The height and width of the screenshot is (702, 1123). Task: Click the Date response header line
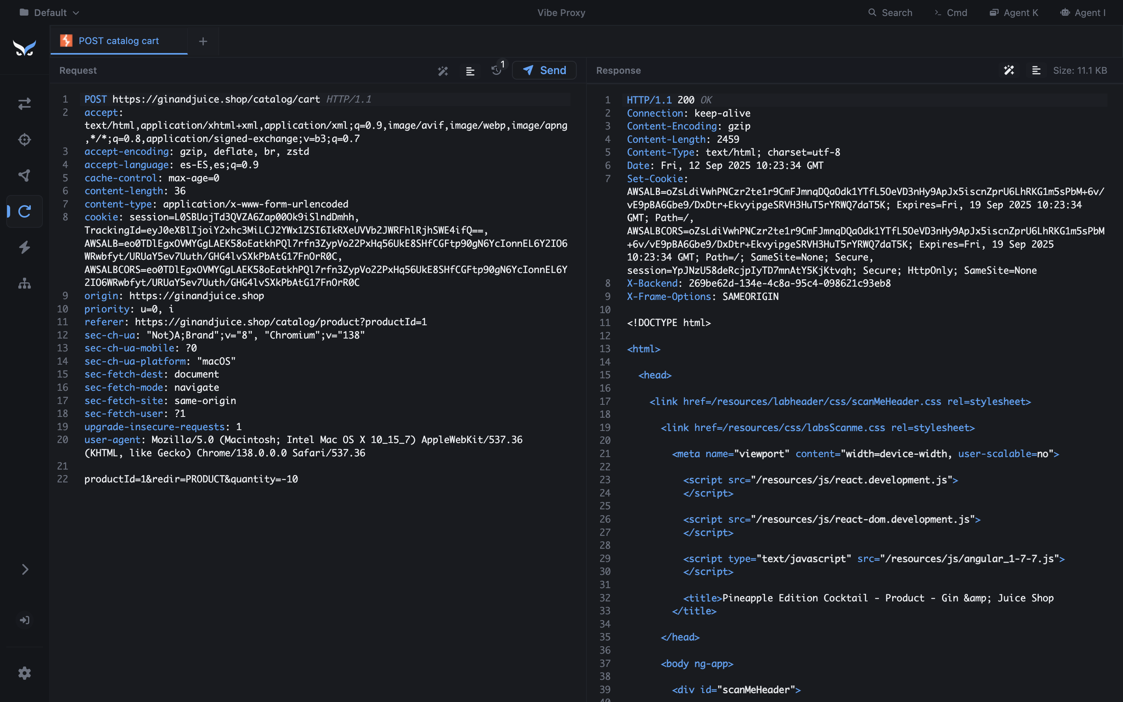coord(725,166)
